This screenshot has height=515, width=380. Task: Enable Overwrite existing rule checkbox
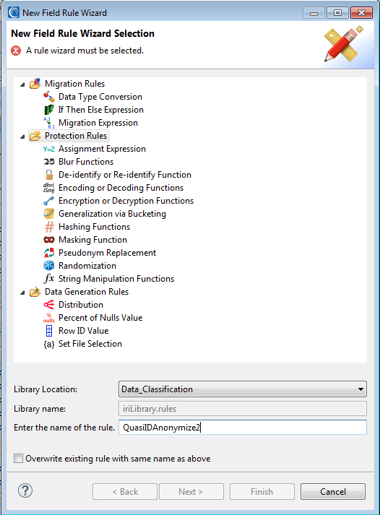(18, 458)
